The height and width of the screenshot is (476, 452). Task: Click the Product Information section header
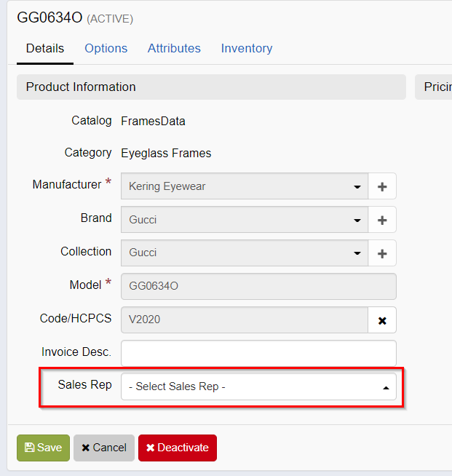[x=211, y=87]
